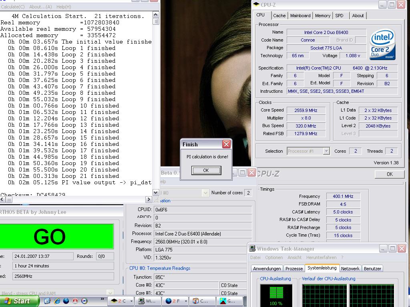The height and width of the screenshot is (307, 410).
Task: Maximize the Windows Task-Manager window
Action: pos(392,249)
